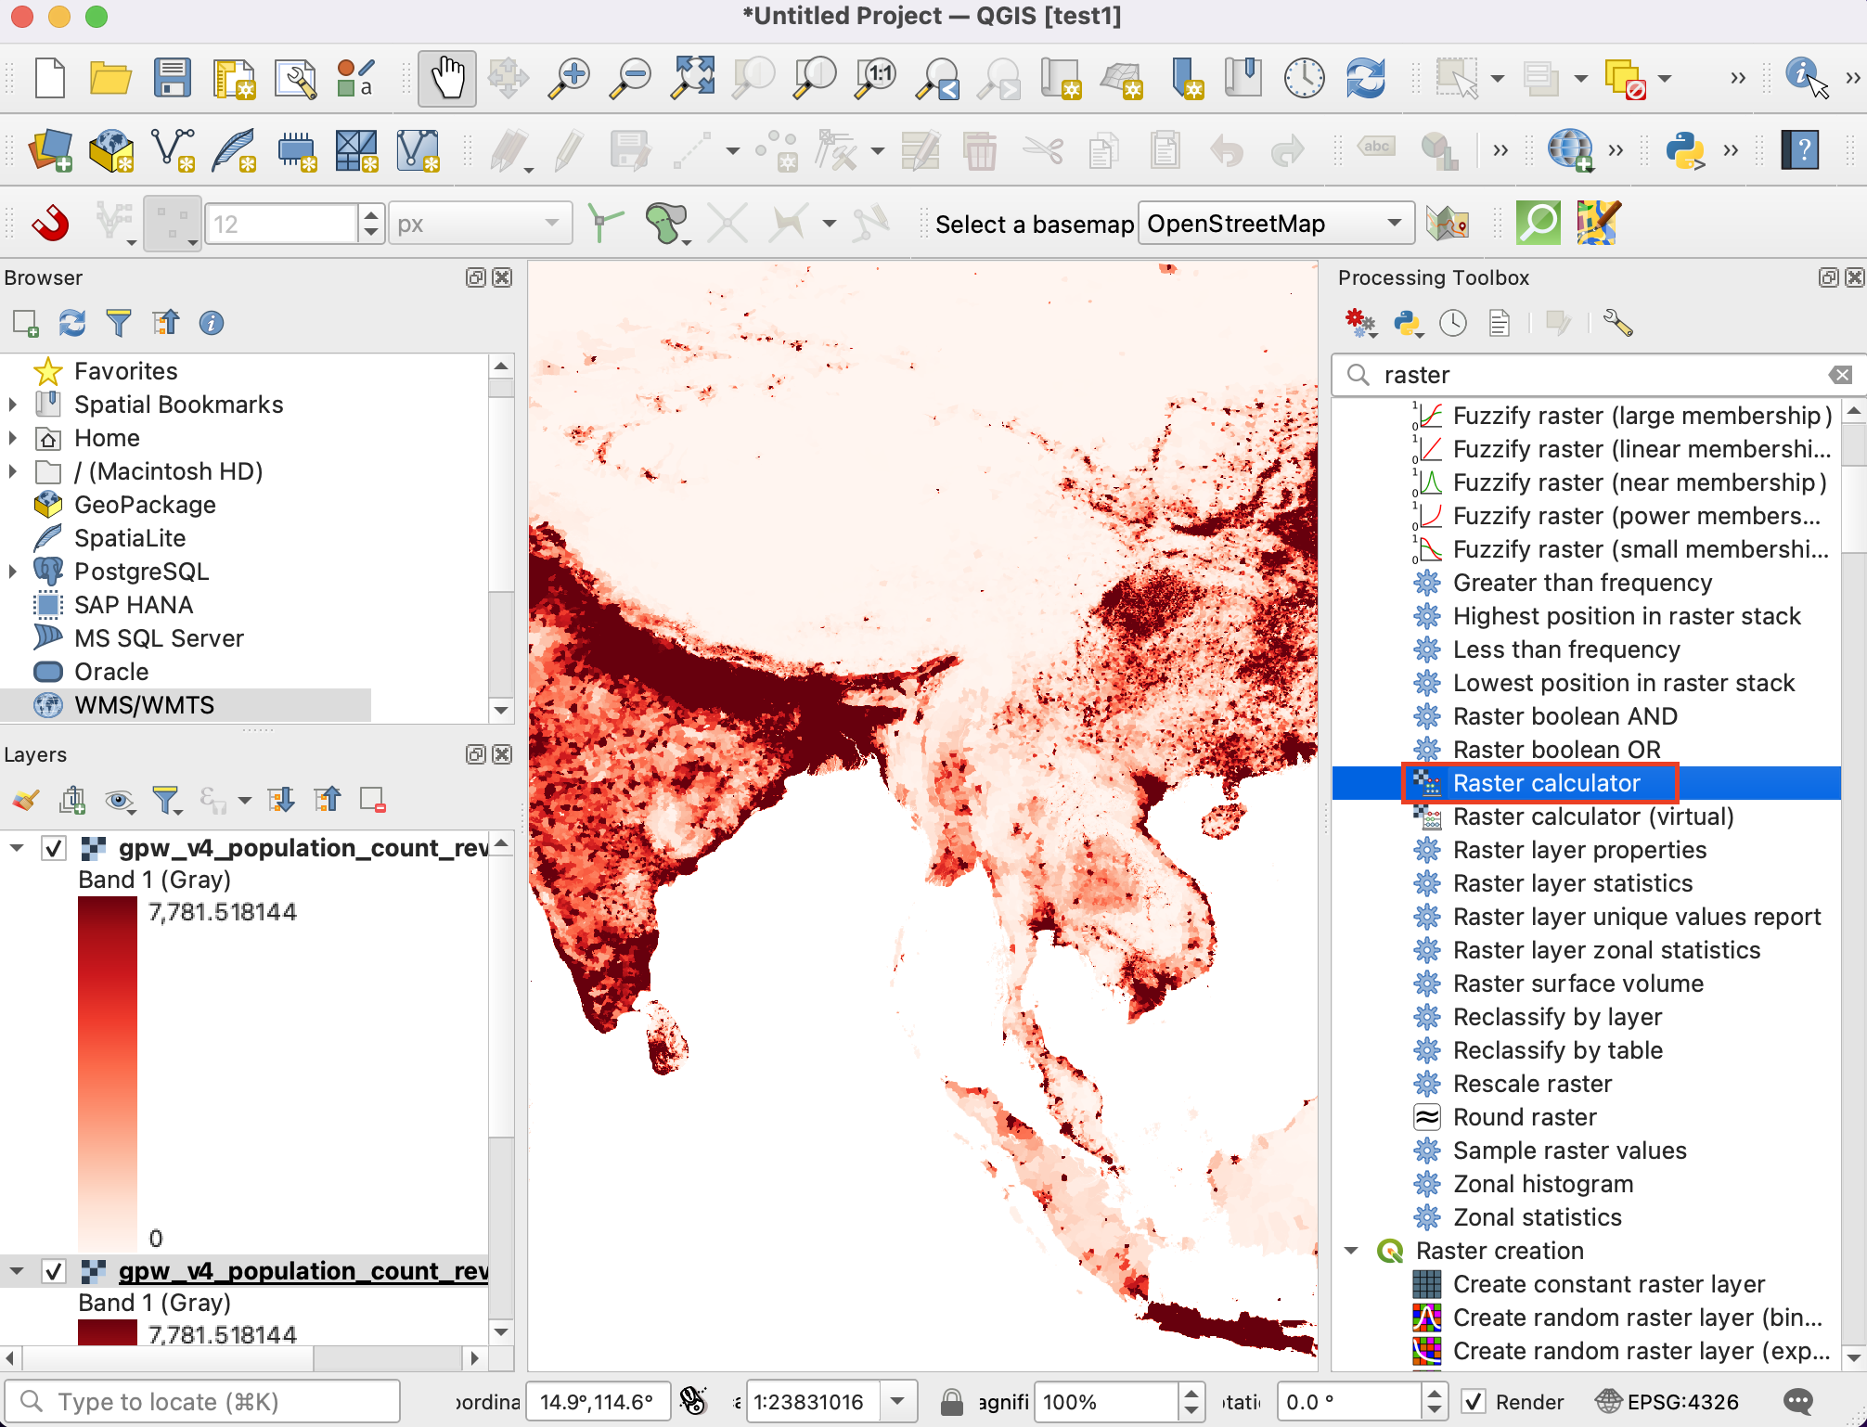Uncheck the second gpw_v4 population layer
The height and width of the screenshot is (1427, 1867).
tap(54, 1271)
